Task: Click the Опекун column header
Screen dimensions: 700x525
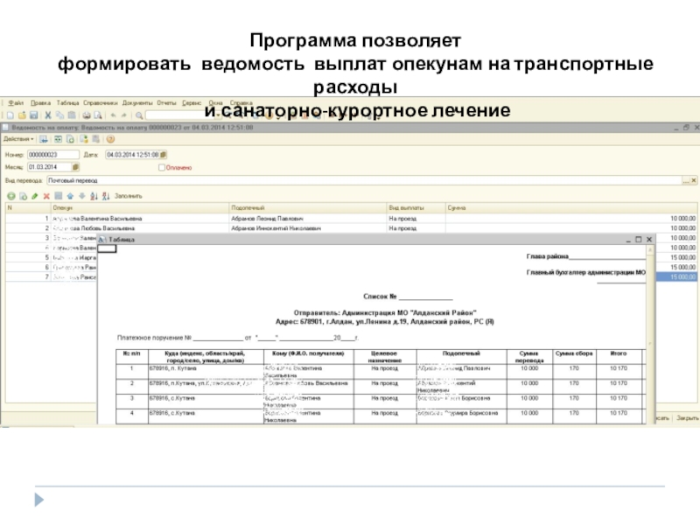Action: click(140, 207)
